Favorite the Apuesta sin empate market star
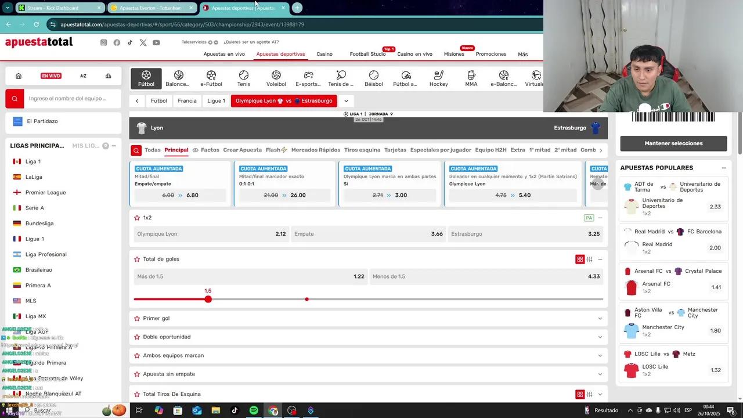 (x=137, y=374)
